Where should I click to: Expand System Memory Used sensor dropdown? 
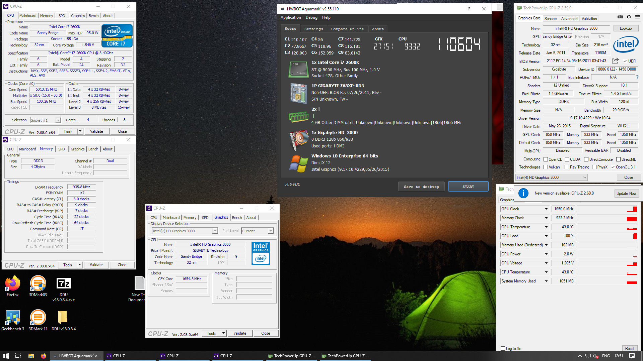[x=546, y=281]
